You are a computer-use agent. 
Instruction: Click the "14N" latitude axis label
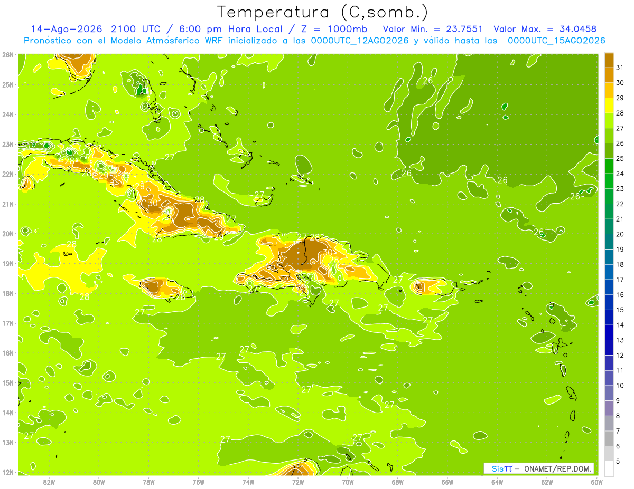pos(7,413)
